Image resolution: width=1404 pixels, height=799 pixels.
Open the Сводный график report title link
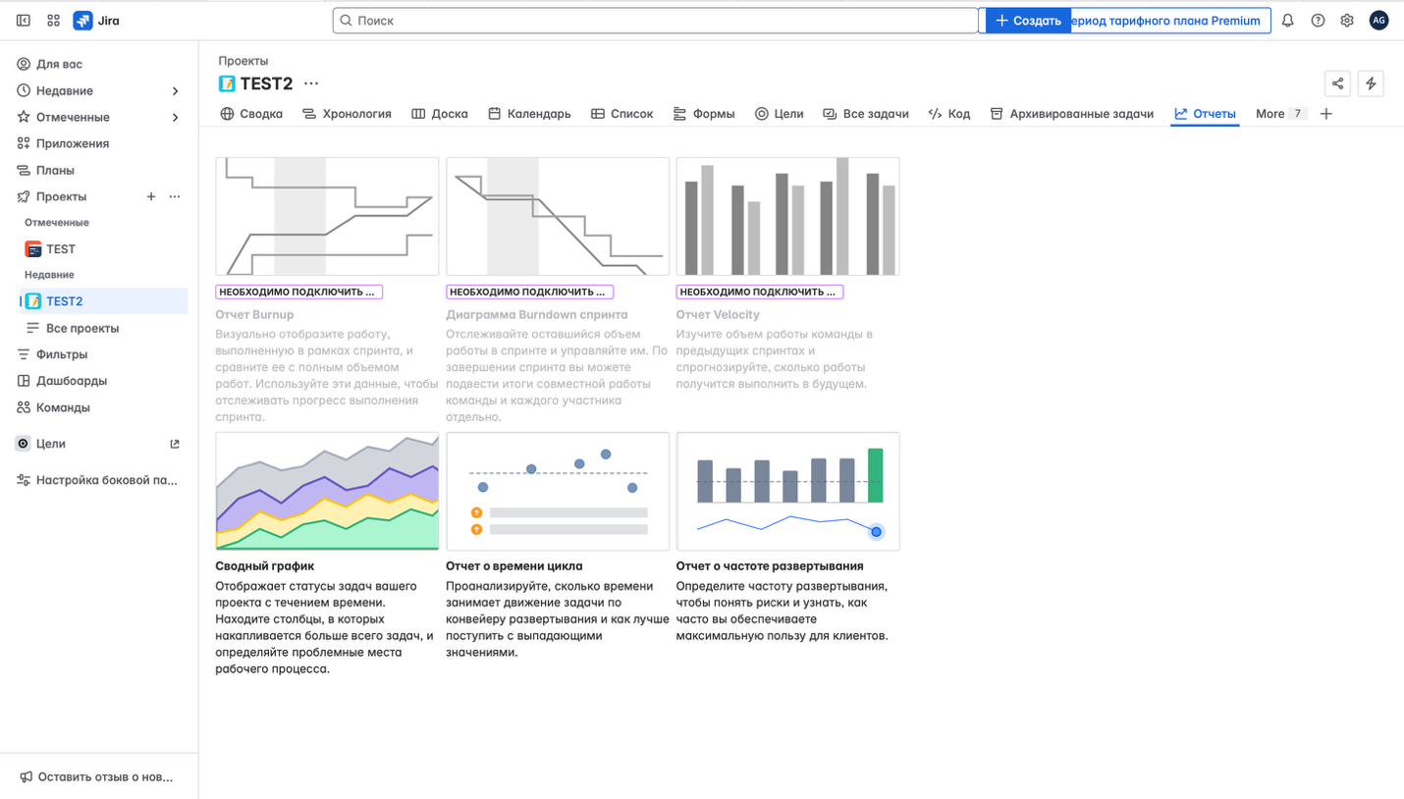click(265, 566)
